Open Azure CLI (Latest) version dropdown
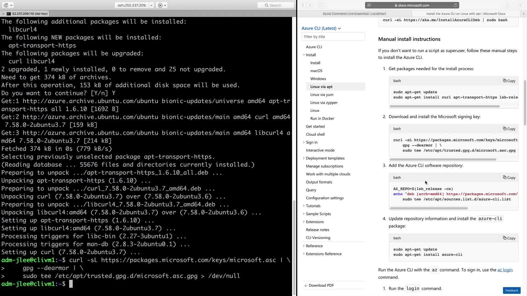This screenshot has height=296, width=527. pyautogui.click(x=321, y=28)
